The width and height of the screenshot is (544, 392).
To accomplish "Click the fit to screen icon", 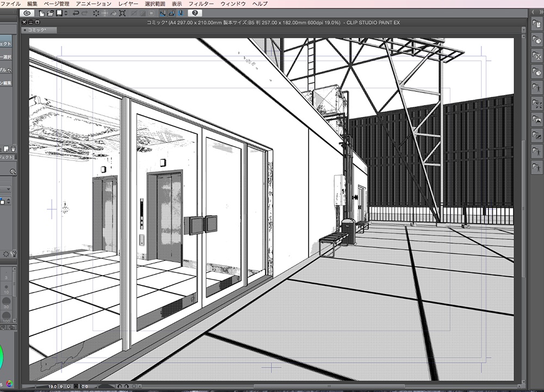I will pos(76,386).
